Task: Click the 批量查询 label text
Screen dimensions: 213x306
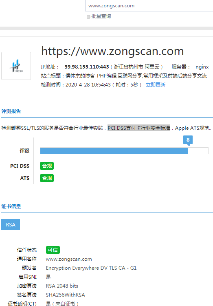Action: [101, 16]
